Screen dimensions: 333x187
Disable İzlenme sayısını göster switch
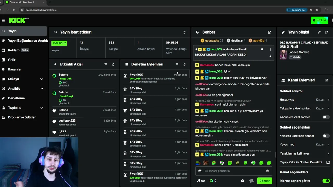(x=326, y=181)
